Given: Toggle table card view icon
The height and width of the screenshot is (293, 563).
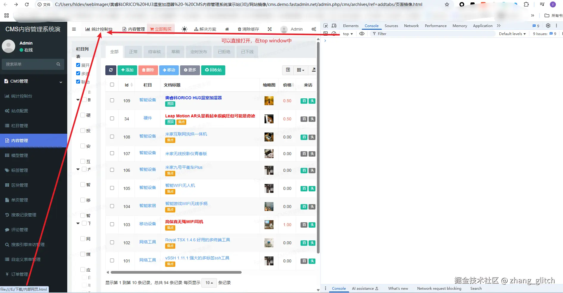Looking at the screenshot, I should pos(288,70).
